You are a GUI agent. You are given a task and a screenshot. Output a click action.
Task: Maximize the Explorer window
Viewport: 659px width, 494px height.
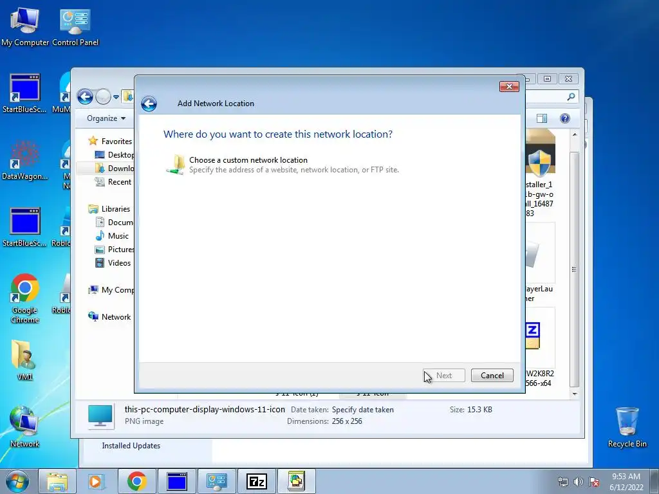point(547,79)
